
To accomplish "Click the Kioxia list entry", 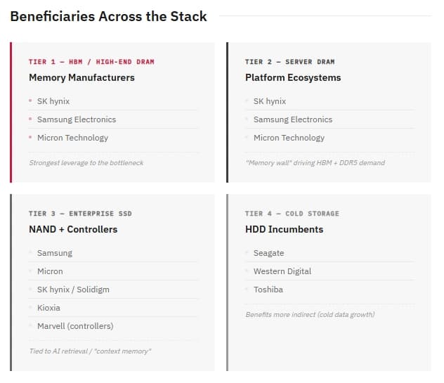I will click(x=48, y=308).
